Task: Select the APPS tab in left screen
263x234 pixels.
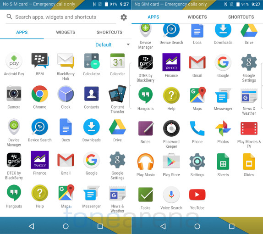Action: coord(22,32)
